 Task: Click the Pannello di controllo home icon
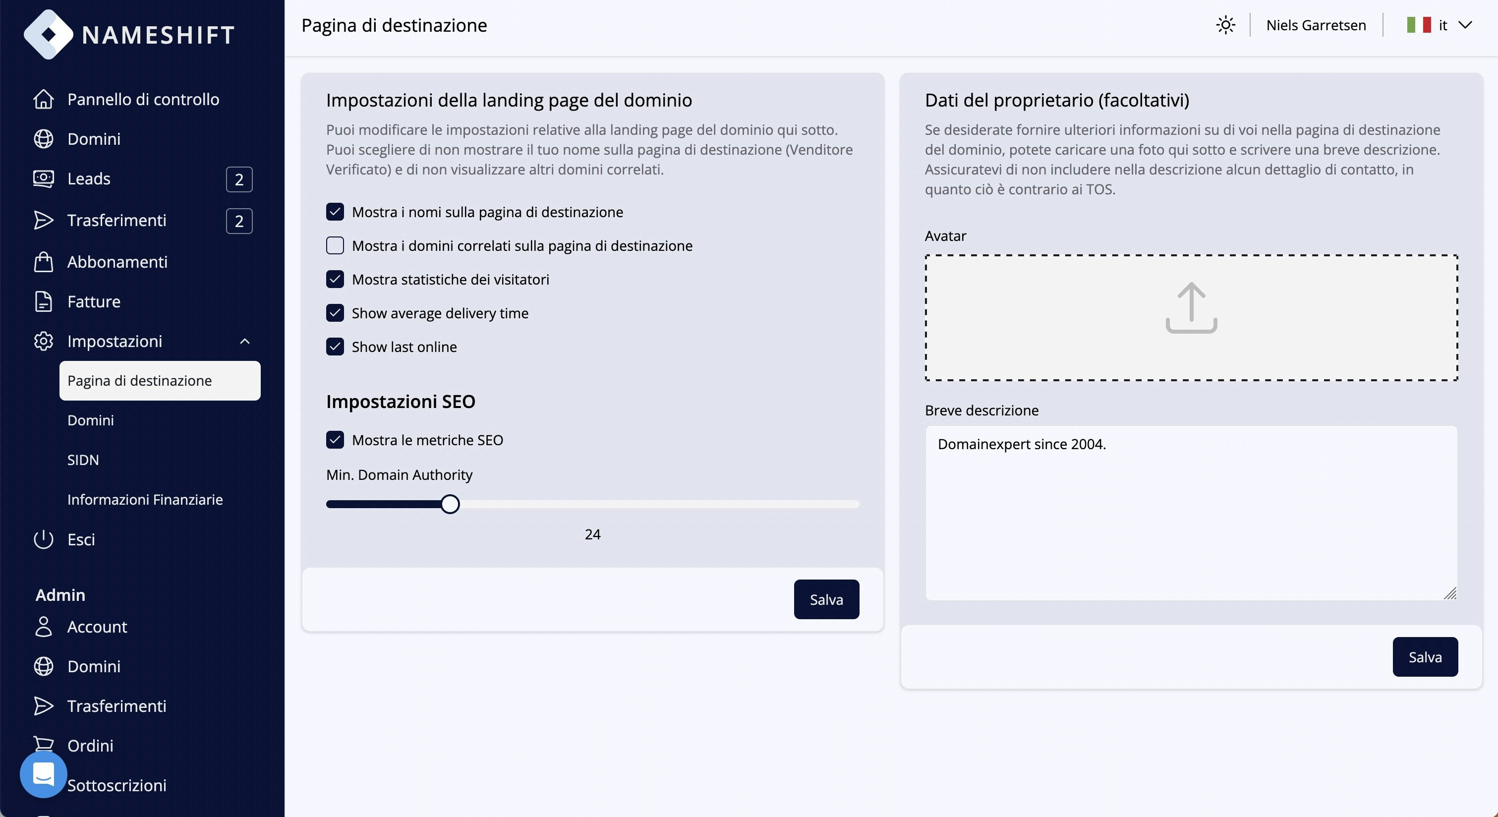[x=44, y=100]
